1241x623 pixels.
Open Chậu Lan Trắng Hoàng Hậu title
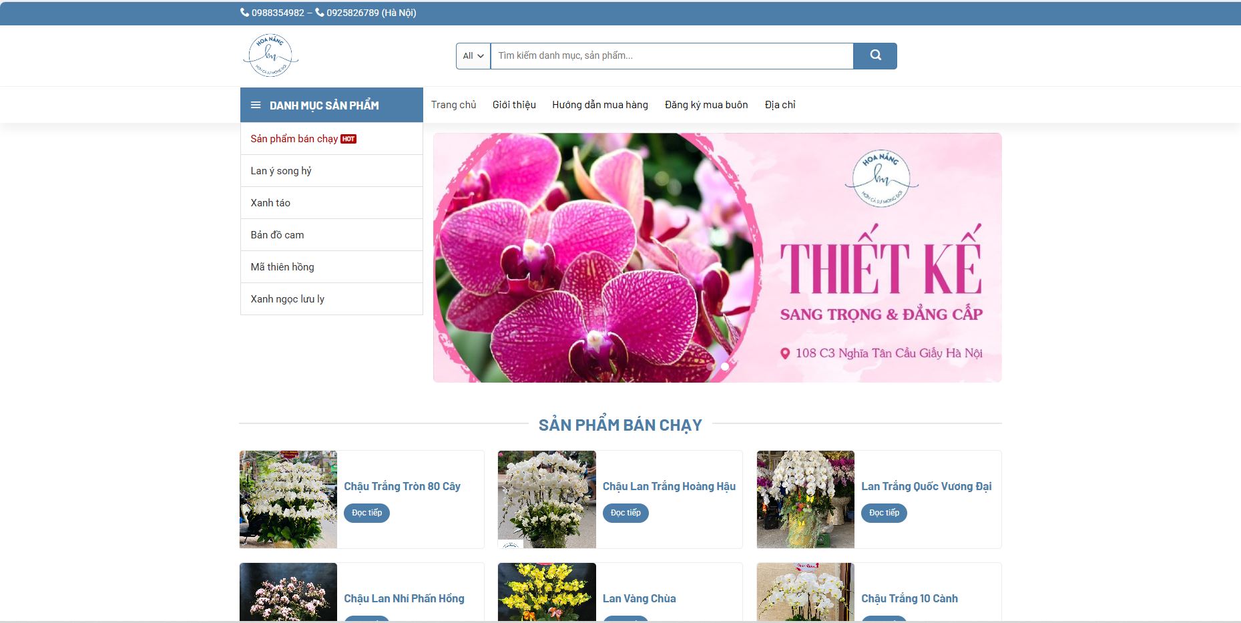(669, 486)
